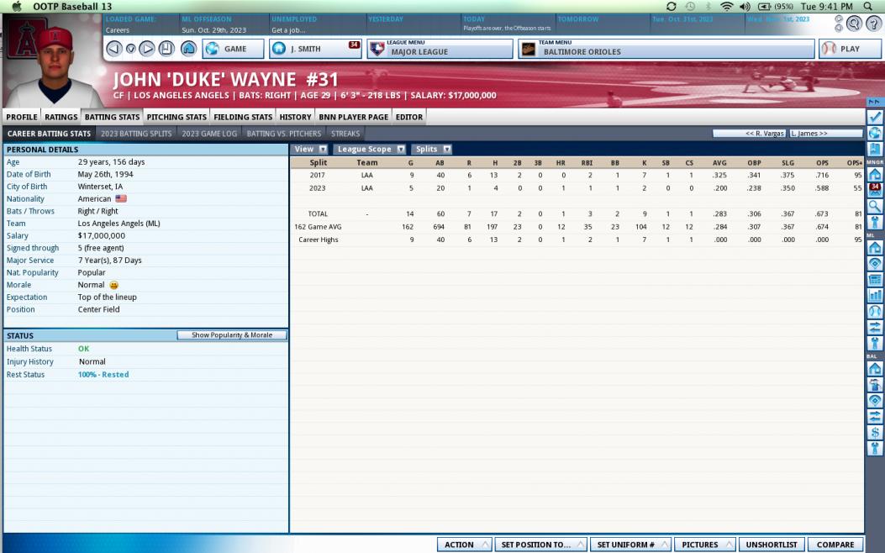Click the search magnifier icon top right
The height and width of the screenshot is (553, 885).
click(854, 24)
